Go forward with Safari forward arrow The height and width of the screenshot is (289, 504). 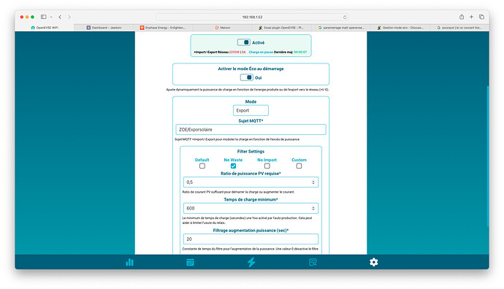pos(69,17)
